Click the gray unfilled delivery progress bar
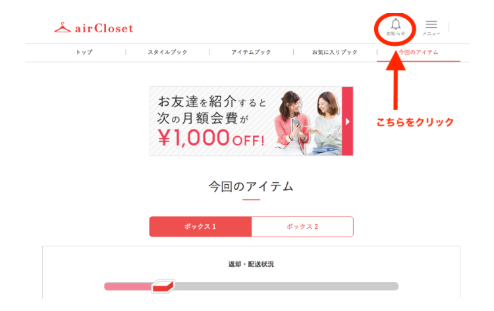494x311 pixels. [286, 286]
